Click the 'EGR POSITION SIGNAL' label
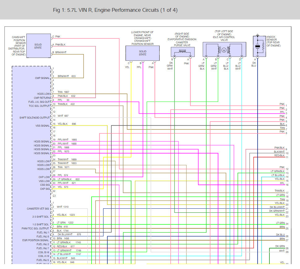 click(36, 240)
